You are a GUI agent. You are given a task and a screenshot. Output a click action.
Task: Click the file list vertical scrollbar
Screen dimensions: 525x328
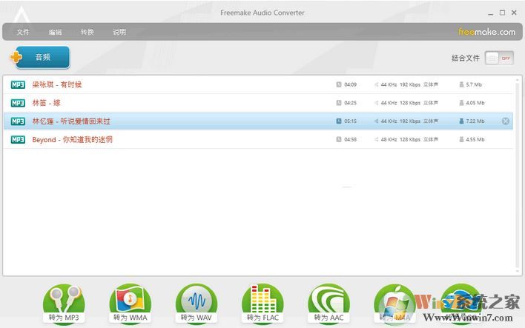pyautogui.click(x=518, y=175)
